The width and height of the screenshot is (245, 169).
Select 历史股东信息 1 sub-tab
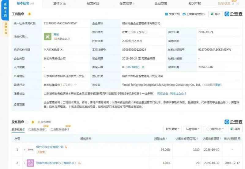click(x=37, y=129)
